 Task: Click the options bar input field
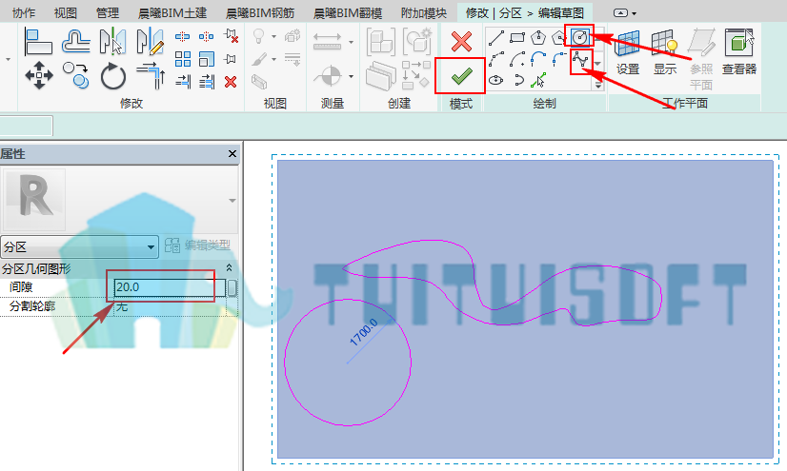click(x=26, y=126)
